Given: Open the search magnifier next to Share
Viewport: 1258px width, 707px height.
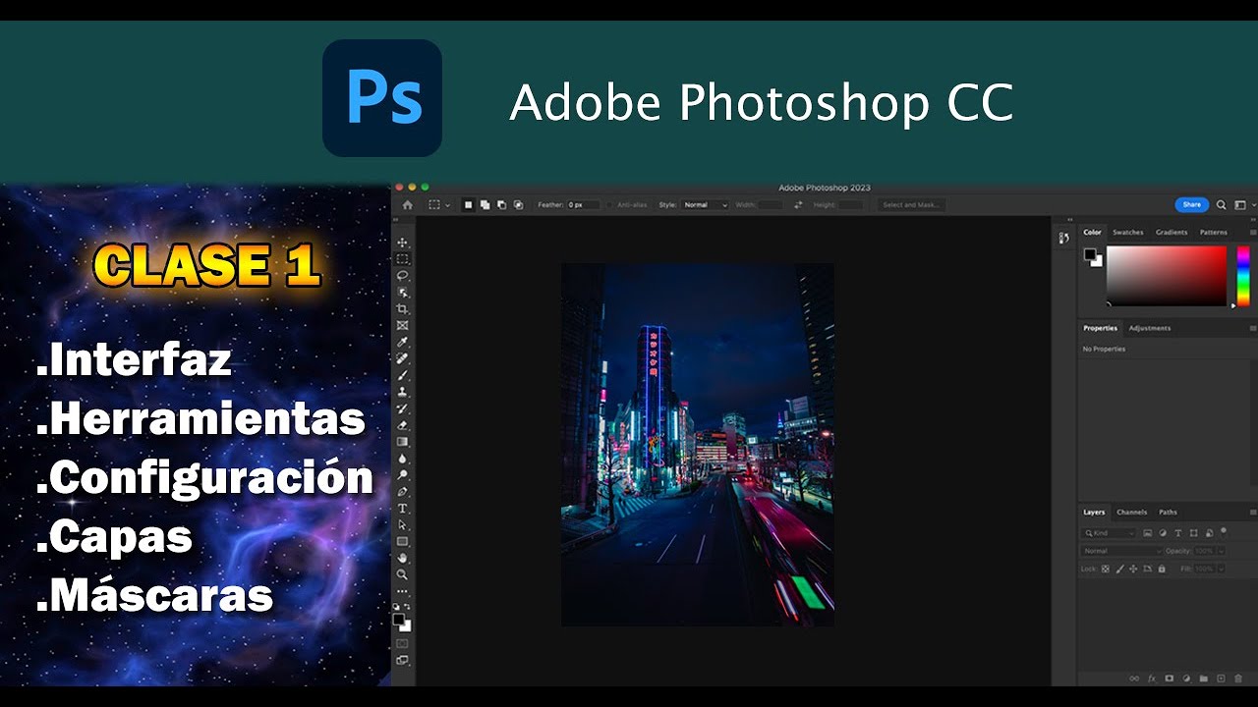Looking at the screenshot, I should coord(1222,205).
